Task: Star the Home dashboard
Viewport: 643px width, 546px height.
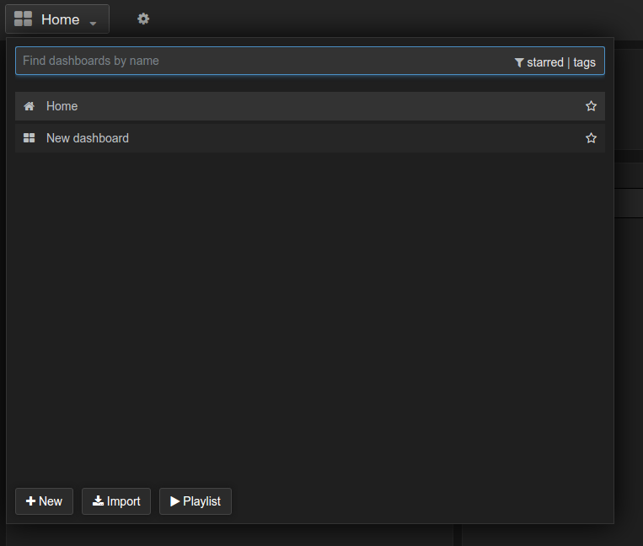Action: [591, 106]
